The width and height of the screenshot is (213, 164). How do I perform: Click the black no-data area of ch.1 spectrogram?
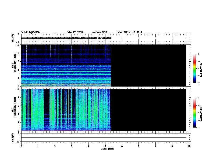(148, 65)
